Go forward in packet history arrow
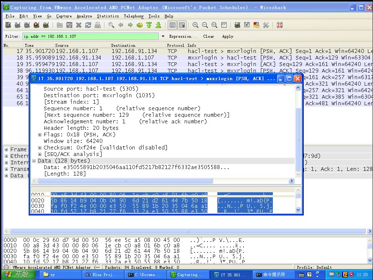The width and height of the screenshot is (373, 280). coord(130,25)
